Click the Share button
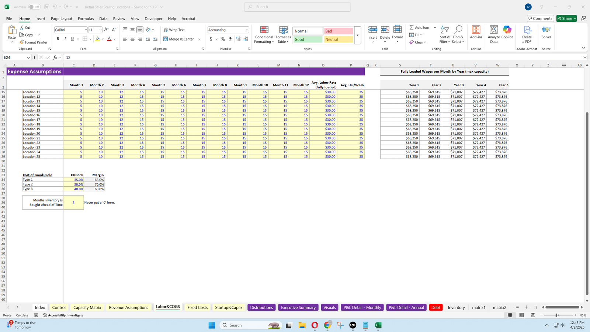Screen dimensions: 590x332 pyautogui.click(x=565, y=18)
